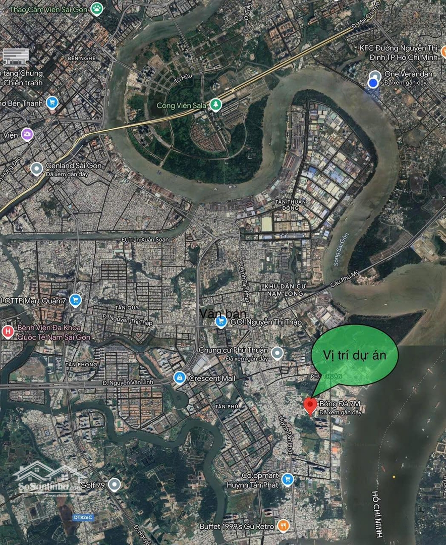Select the Công Viên Sala park marker
The image size is (446, 545).
(216, 104)
